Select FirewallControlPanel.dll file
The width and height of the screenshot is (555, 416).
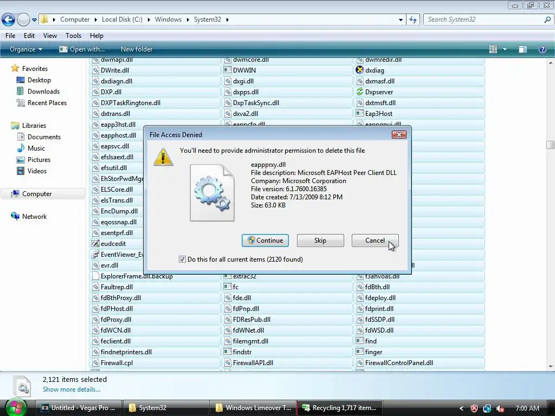coord(420,362)
